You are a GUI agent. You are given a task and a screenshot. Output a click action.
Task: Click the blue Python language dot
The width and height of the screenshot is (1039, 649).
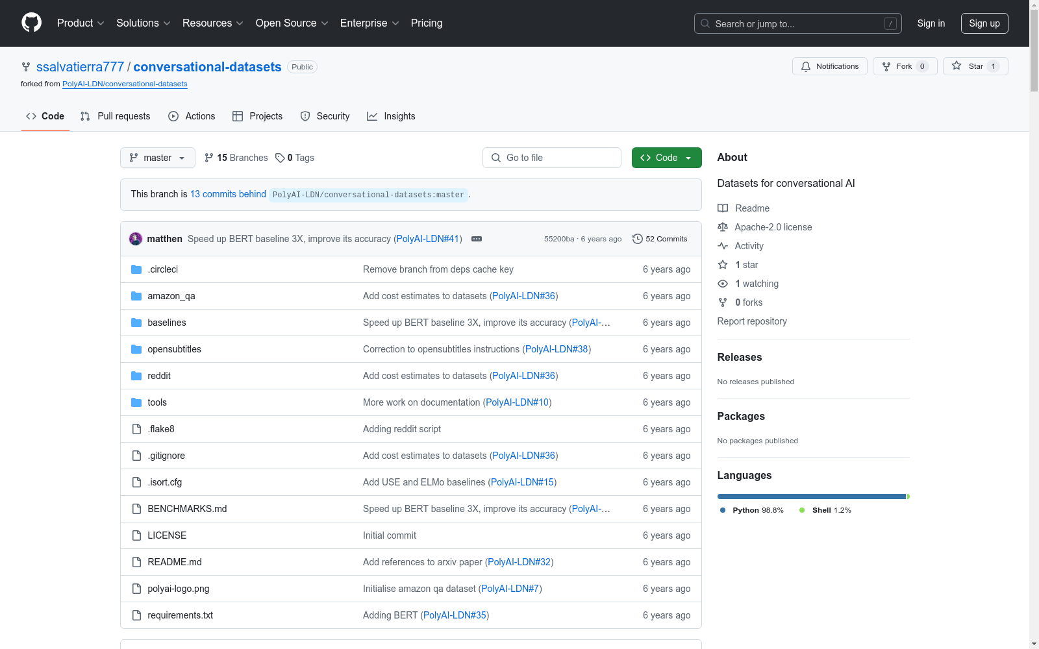pos(723,510)
